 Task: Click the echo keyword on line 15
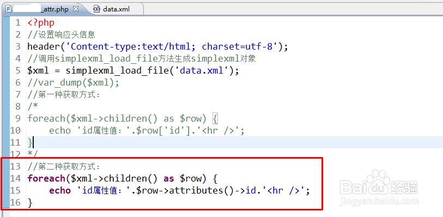point(60,190)
